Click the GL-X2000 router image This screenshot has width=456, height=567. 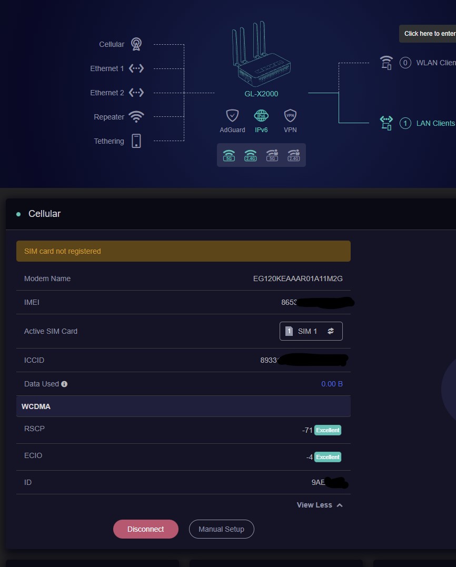(261, 55)
